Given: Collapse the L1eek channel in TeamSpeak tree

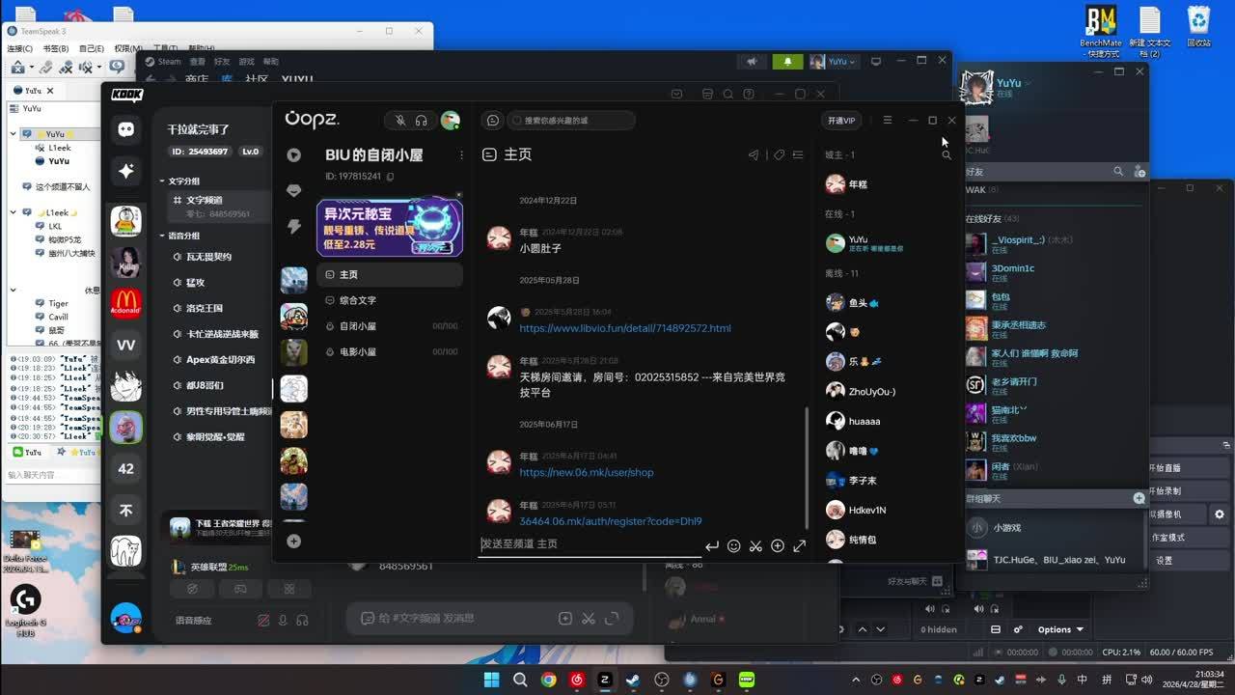Looking at the screenshot, I should [x=14, y=212].
